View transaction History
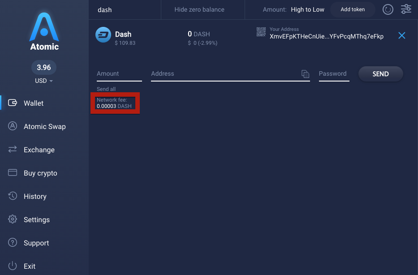The image size is (418, 275). click(35, 196)
